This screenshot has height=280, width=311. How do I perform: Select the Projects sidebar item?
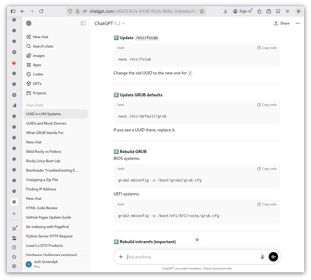(39, 93)
